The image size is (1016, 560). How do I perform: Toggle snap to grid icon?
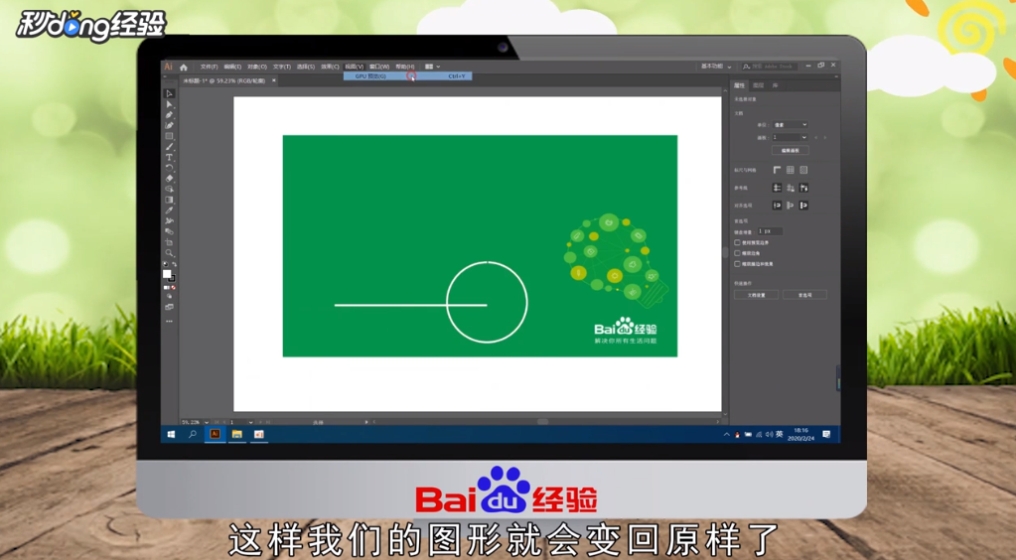[x=803, y=205]
